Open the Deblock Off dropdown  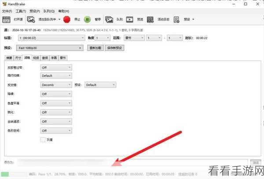[x=56, y=122]
